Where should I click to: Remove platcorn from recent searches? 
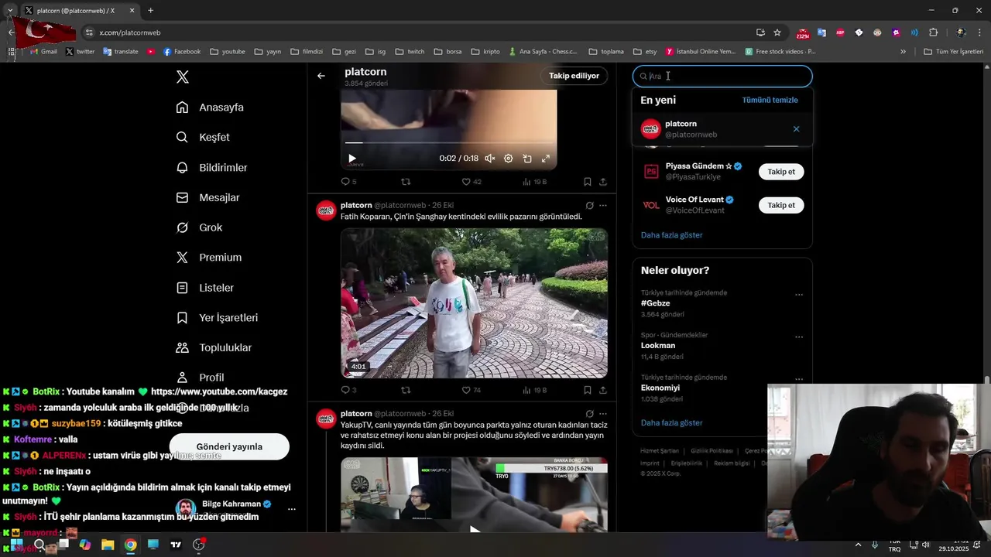[796, 129]
